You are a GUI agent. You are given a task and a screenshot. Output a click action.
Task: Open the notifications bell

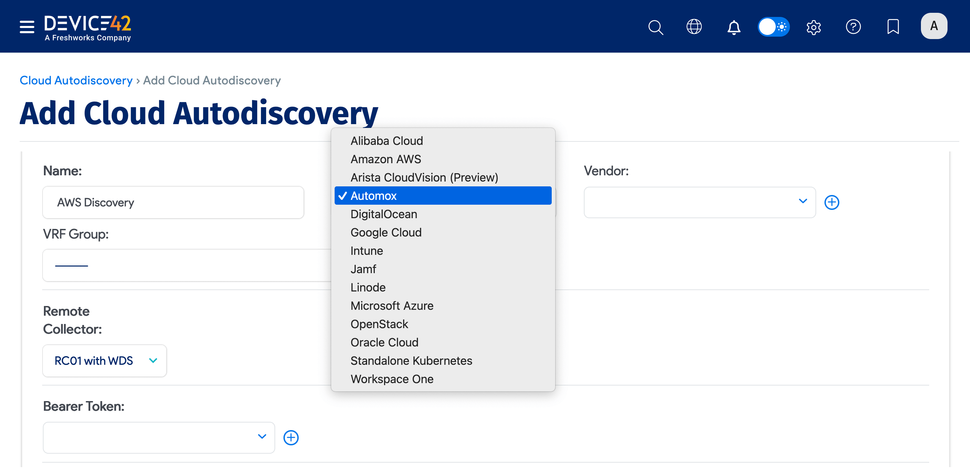734,27
